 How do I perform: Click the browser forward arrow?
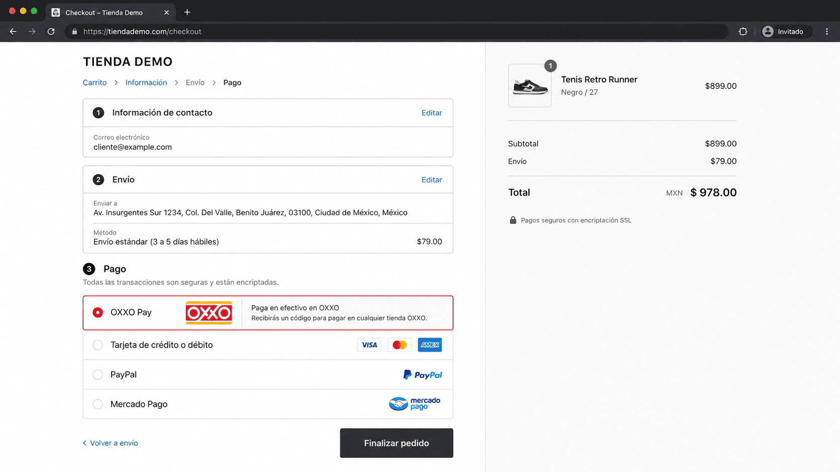click(32, 32)
